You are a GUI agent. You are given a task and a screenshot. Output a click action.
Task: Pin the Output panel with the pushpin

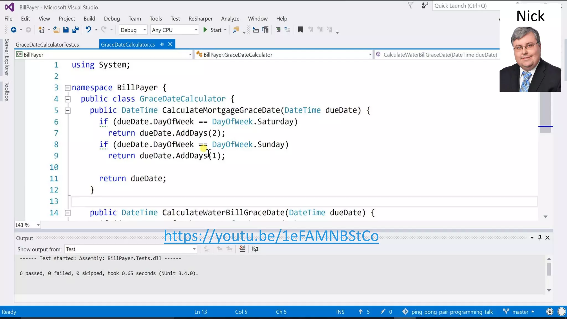[x=540, y=238]
